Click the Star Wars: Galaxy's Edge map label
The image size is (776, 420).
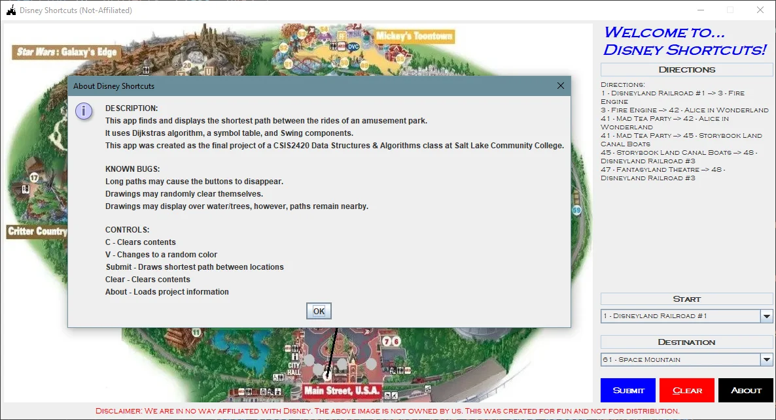click(66, 52)
